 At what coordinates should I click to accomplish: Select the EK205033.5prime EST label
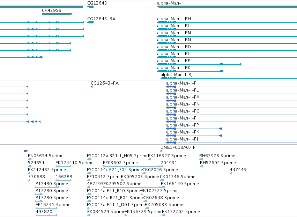point(164,205)
